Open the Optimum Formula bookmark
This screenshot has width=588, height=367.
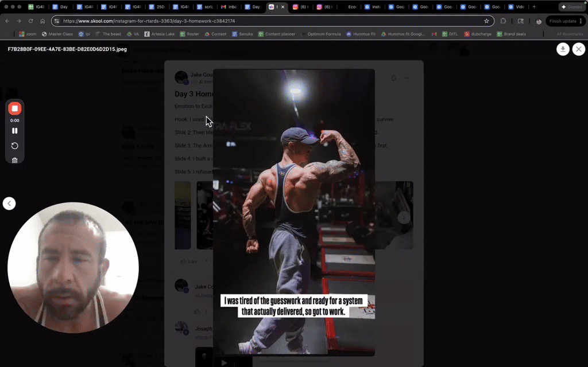(320, 34)
